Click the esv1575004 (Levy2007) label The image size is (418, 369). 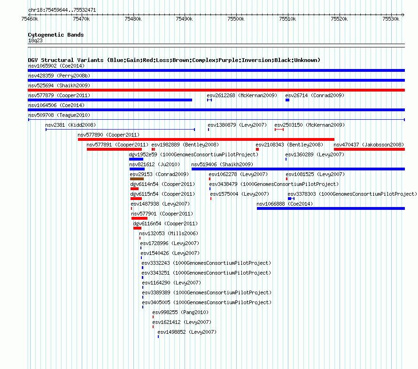[240, 194]
